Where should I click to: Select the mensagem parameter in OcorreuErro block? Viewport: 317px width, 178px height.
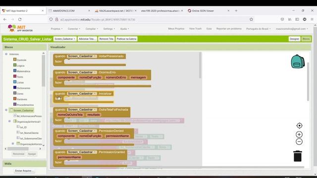pyautogui.click(x=138, y=78)
